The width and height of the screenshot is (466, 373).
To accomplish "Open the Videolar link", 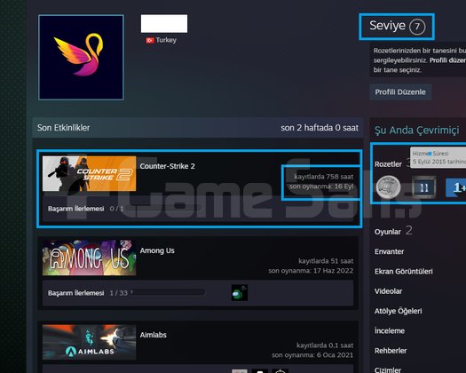I will pyautogui.click(x=388, y=291).
